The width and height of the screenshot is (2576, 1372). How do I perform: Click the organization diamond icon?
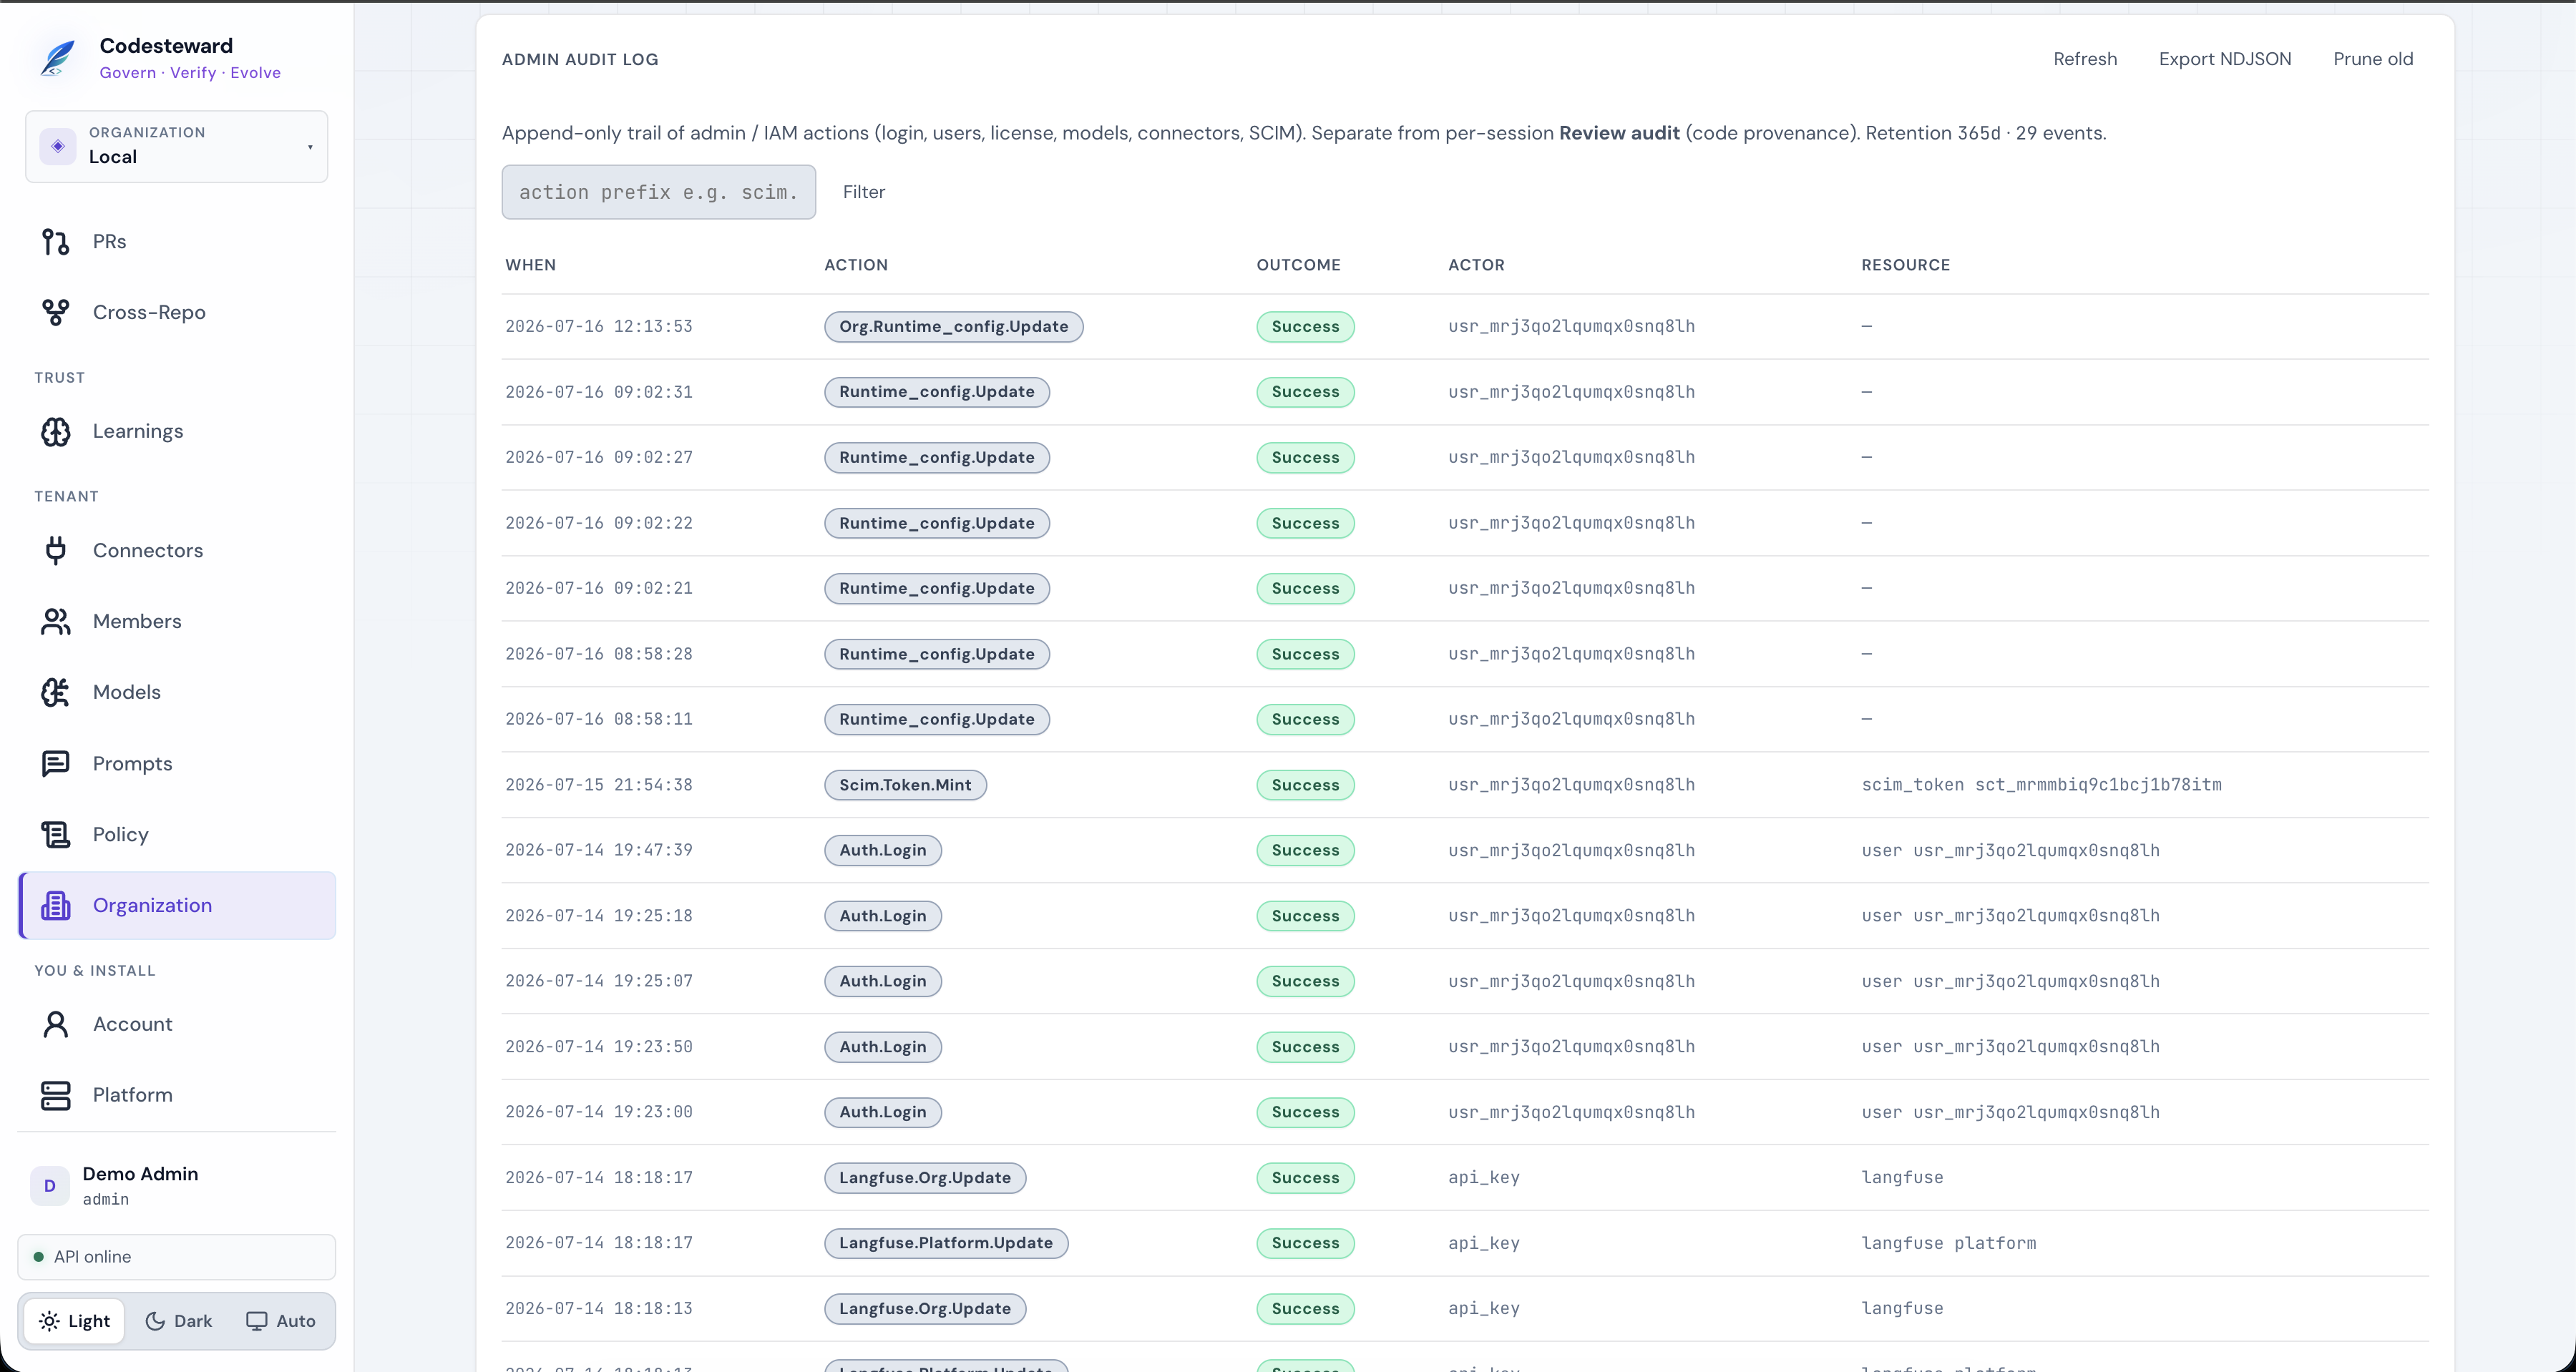coord(58,147)
